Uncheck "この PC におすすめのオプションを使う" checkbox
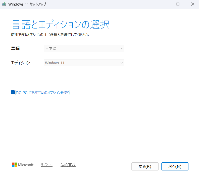The height and width of the screenshot is (177, 199). 13,92
